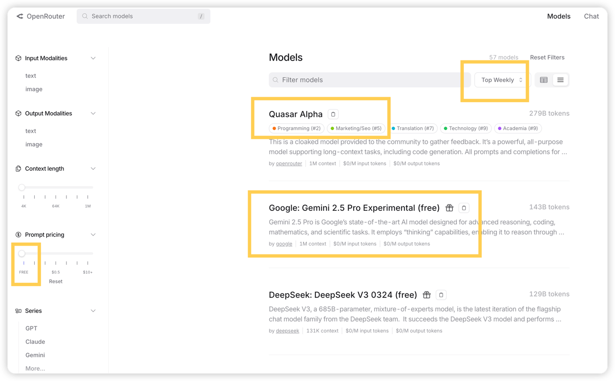Click the gift icon beside DeepSeek V3 0324
Image resolution: width=615 pixels, height=381 pixels.
[x=427, y=295]
